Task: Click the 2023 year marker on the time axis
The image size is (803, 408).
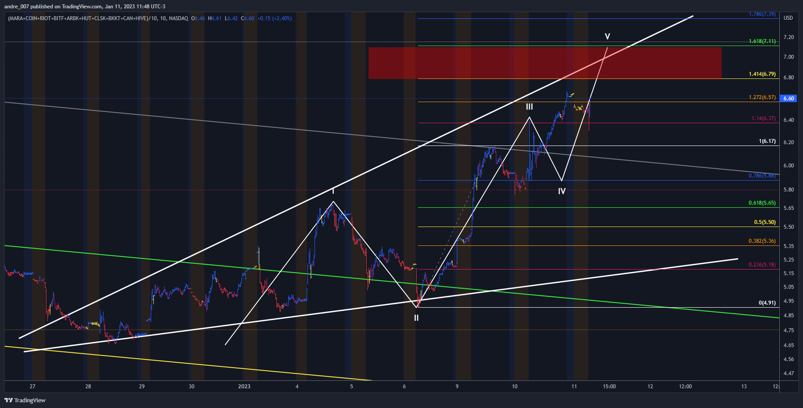Action: [x=244, y=387]
